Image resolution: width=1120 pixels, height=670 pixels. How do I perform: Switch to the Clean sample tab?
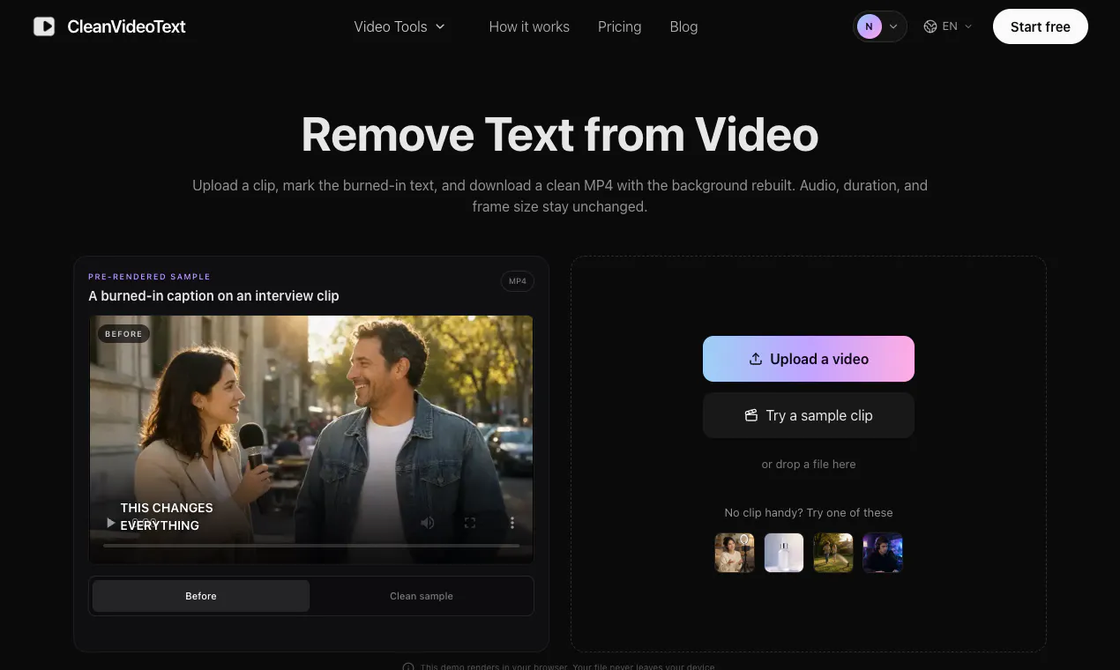click(422, 596)
